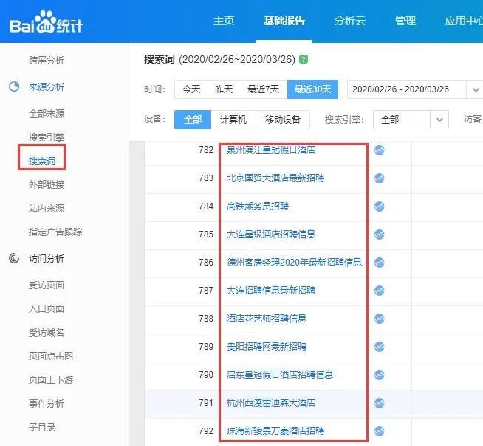The height and width of the screenshot is (446, 483).
Task: Select 今天 time range option
Action: [191, 89]
